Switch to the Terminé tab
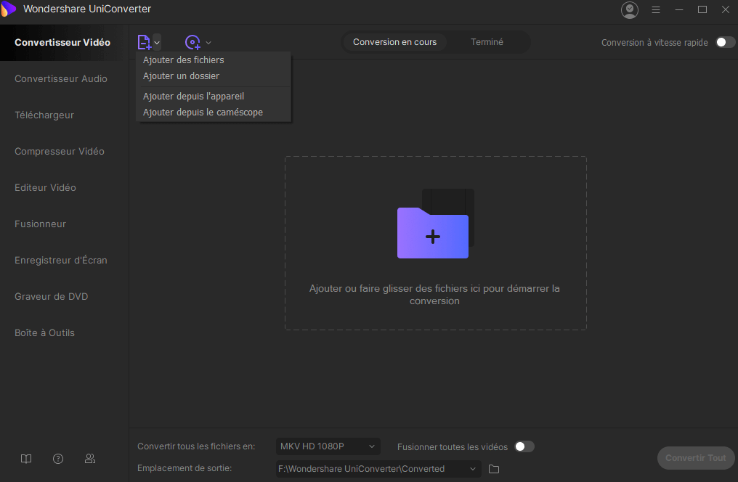Screen dimensions: 738x482 pos(487,42)
